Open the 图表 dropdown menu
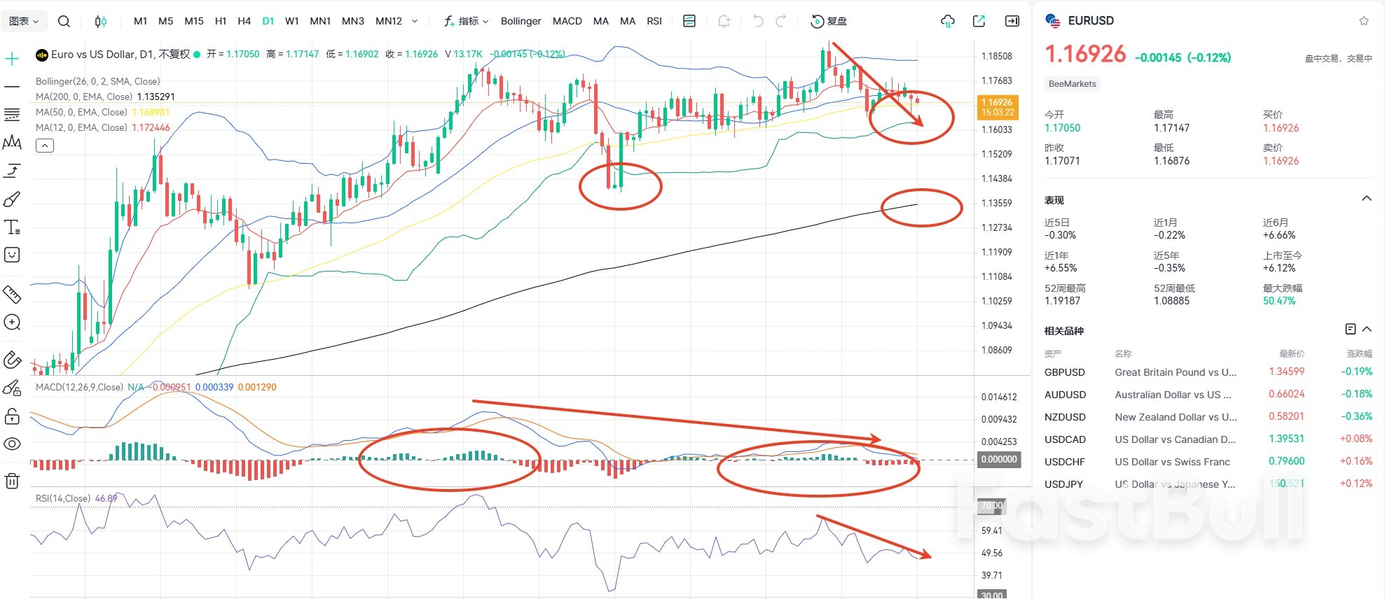 click(x=24, y=21)
